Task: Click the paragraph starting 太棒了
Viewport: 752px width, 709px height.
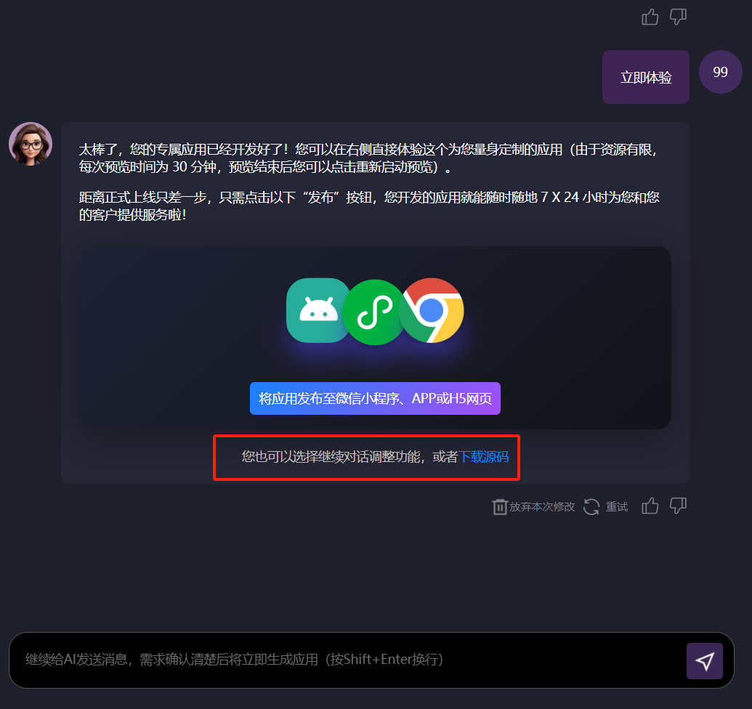Action: click(369, 158)
